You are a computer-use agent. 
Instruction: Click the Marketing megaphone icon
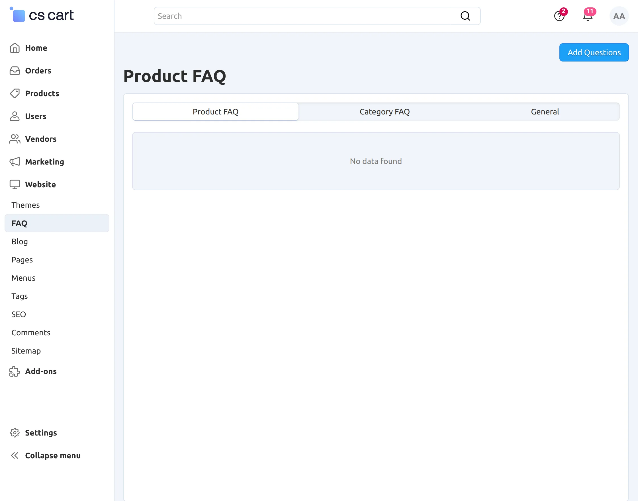click(15, 162)
